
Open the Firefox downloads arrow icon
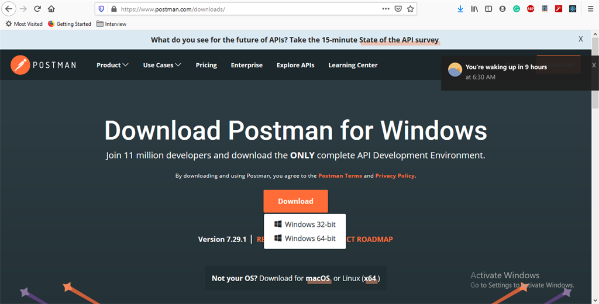[x=460, y=9]
